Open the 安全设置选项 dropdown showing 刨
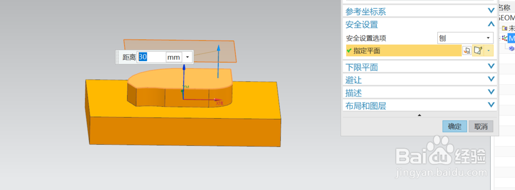 466,38
